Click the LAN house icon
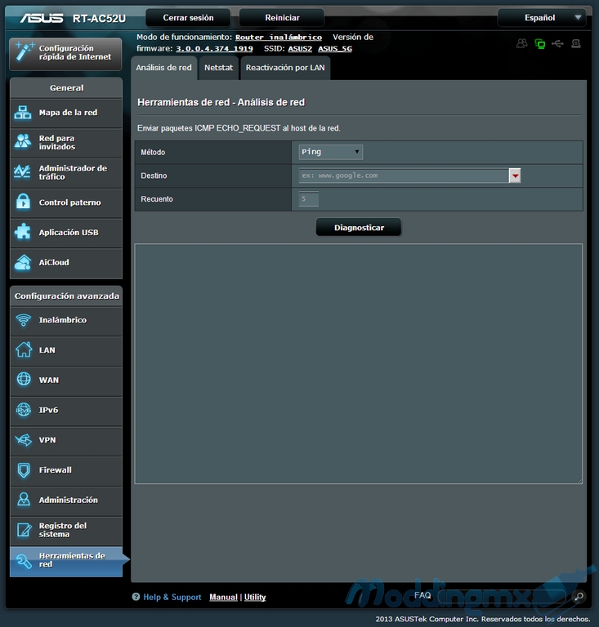Viewport: 599px width, 627px height. pos(24,349)
